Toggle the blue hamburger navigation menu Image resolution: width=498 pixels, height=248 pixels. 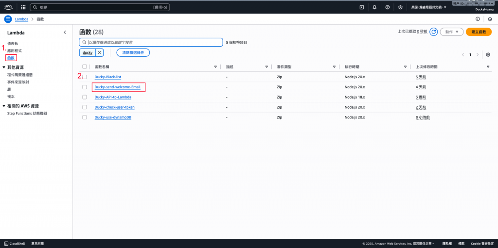click(8, 19)
